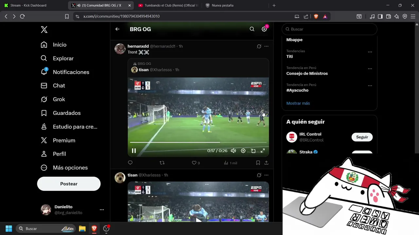Pause the playing video
This screenshot has height=235, width=419.
[x=134, y=150]
